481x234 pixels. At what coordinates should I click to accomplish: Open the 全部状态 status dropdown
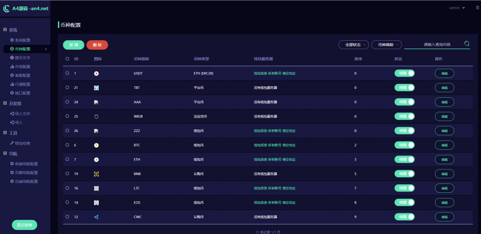[x=353, y=44]
